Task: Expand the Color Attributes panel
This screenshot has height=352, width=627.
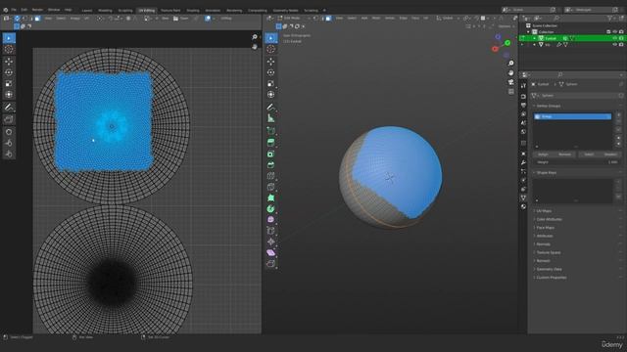Action: point(549,219)
